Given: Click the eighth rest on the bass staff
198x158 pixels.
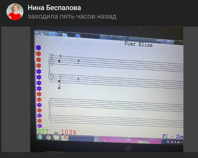Looking at the screenshot, I should point(78,80).
